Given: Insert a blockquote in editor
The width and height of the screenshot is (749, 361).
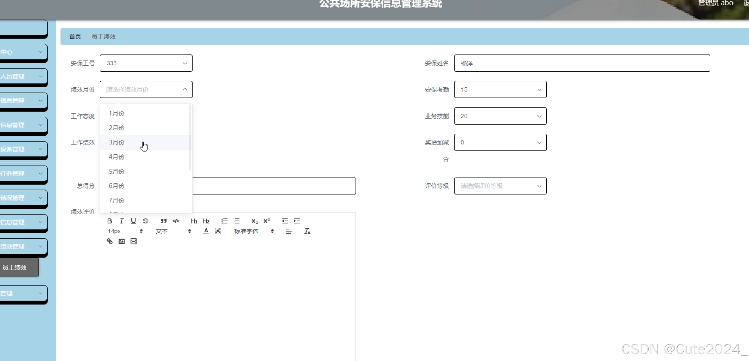Looking at the screenshot, I should tap(164, 221).
